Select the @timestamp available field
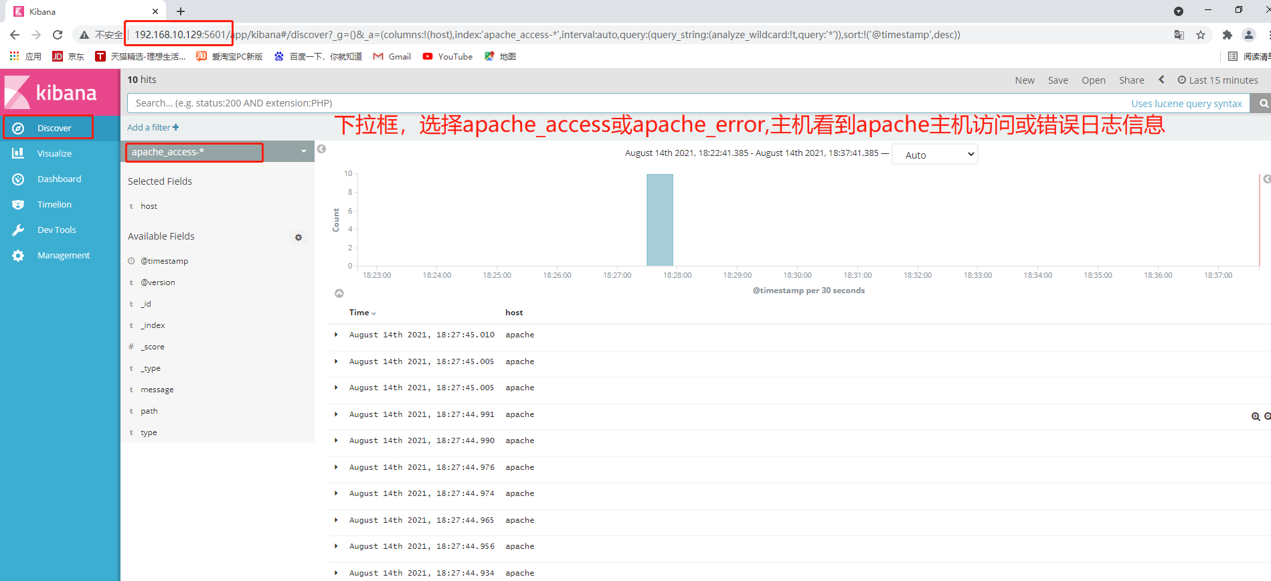 tap(164, 261)
